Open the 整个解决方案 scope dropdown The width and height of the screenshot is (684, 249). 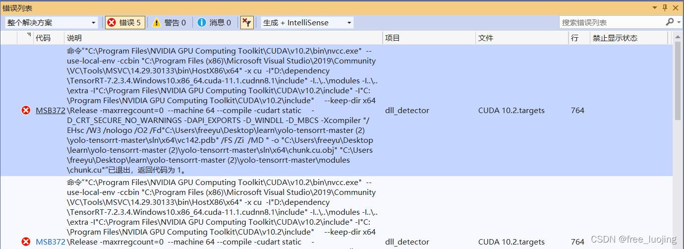(x=52, y=22)
